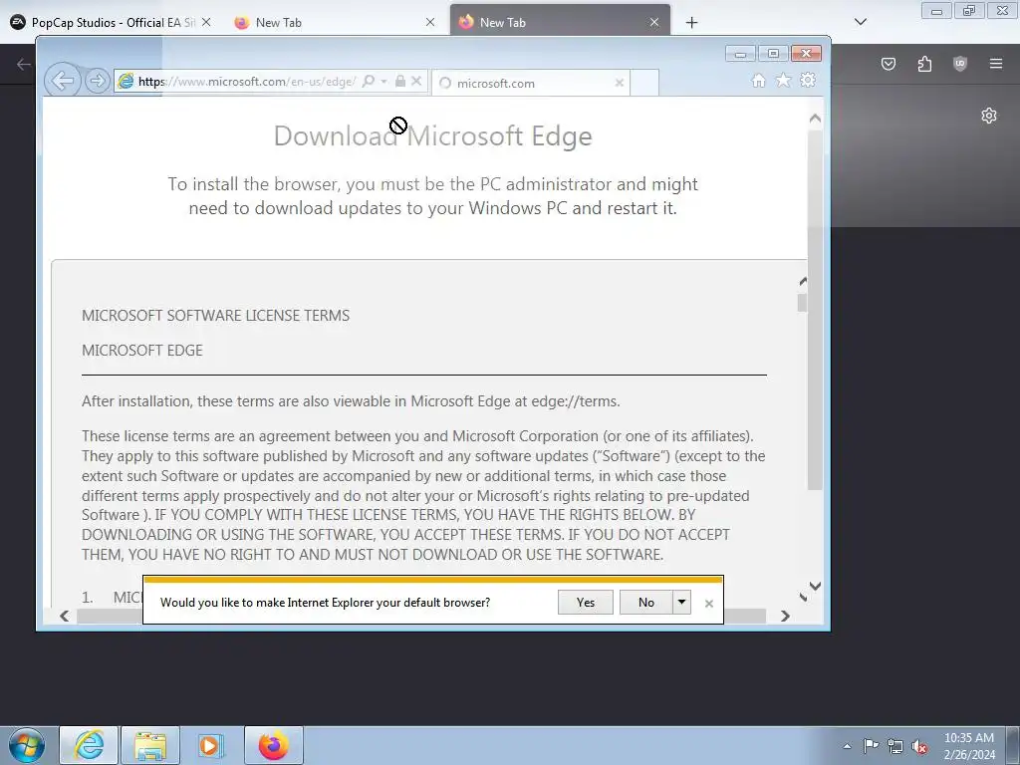
Task: Click the IE page vertical scrollbar thumb
Action: (815, 309)
